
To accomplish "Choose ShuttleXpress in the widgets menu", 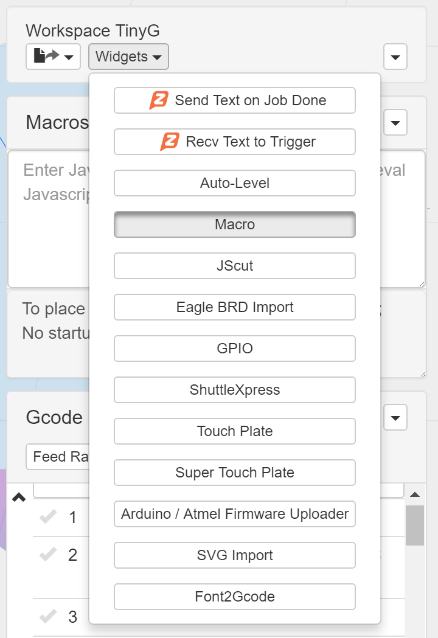I will tap(235, 390).
